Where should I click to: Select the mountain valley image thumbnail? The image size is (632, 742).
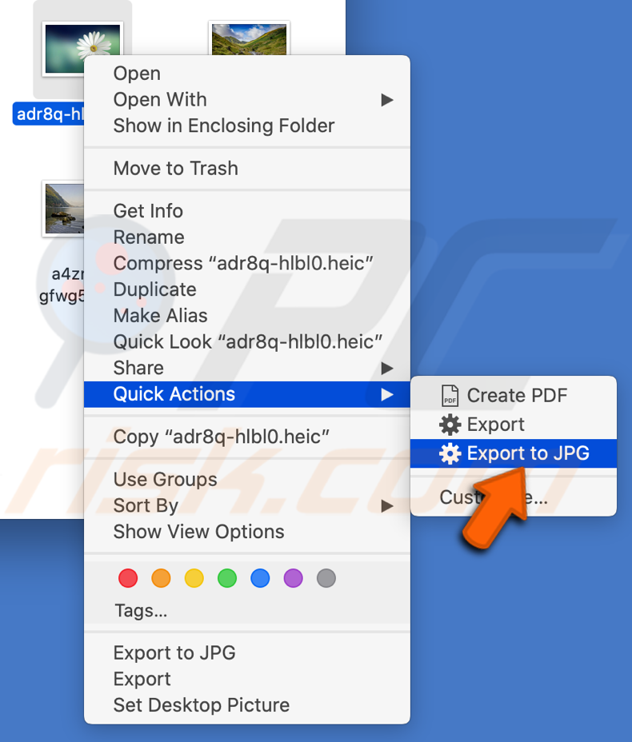tap(249, 39)
